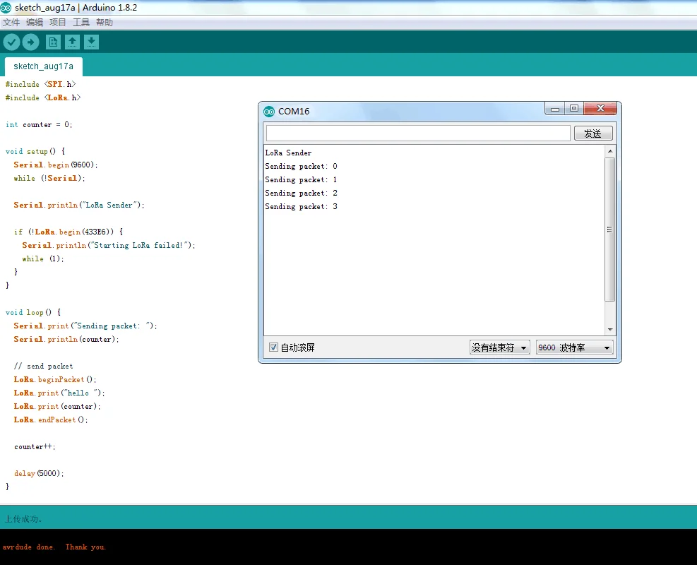
Task: Click the 'Sending packet: 3' output line
Action: [x=301, y=206]
